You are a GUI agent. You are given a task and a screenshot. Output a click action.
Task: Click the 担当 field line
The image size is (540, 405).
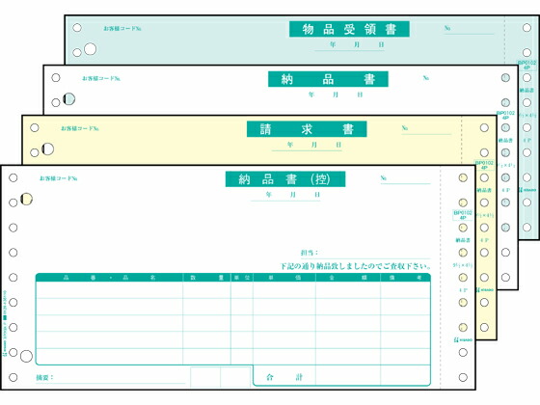point(365,253)
